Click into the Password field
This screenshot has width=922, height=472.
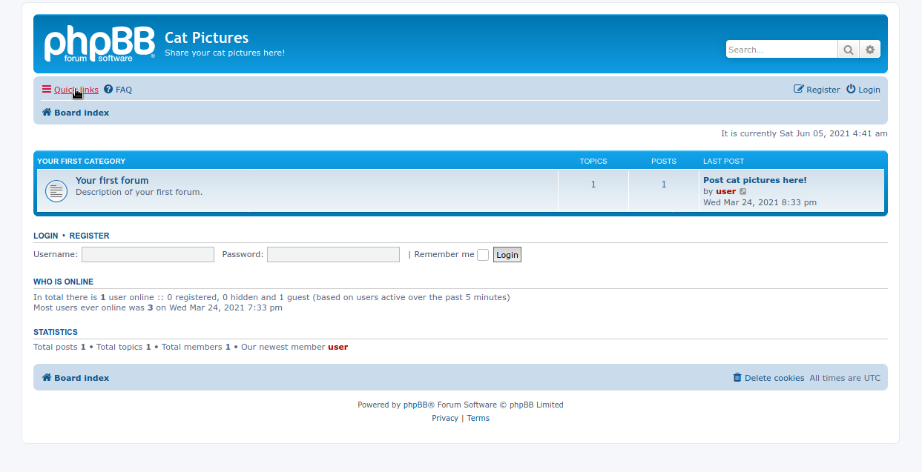[x=333, y=255]
